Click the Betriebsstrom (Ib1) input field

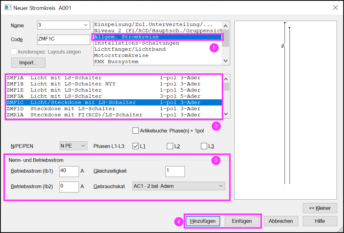tap(69, 171)
